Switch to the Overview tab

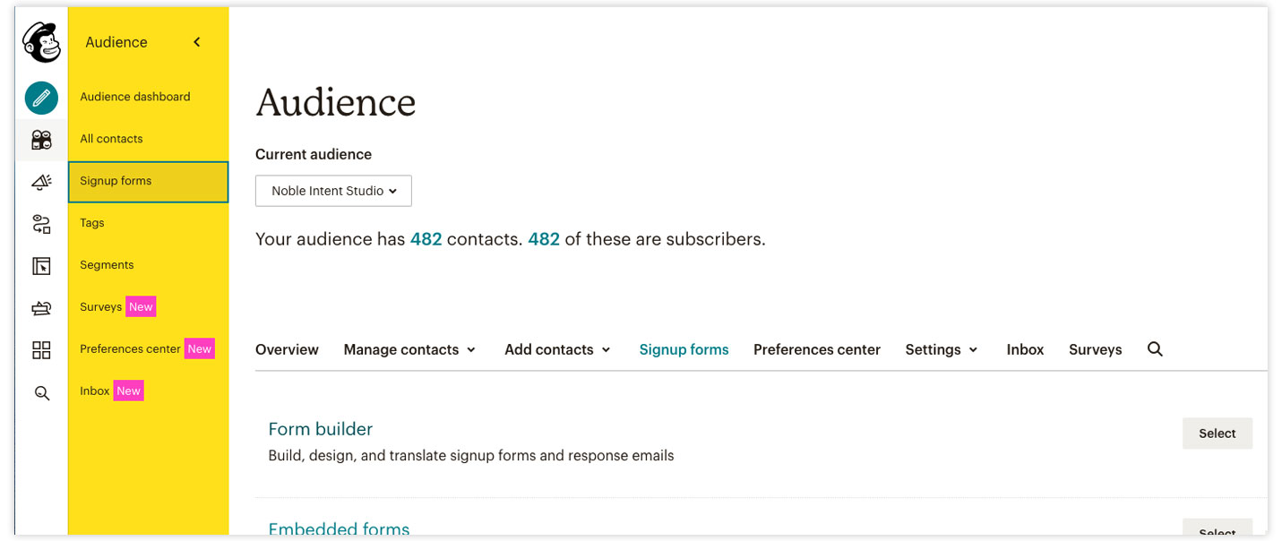point(287,349)
